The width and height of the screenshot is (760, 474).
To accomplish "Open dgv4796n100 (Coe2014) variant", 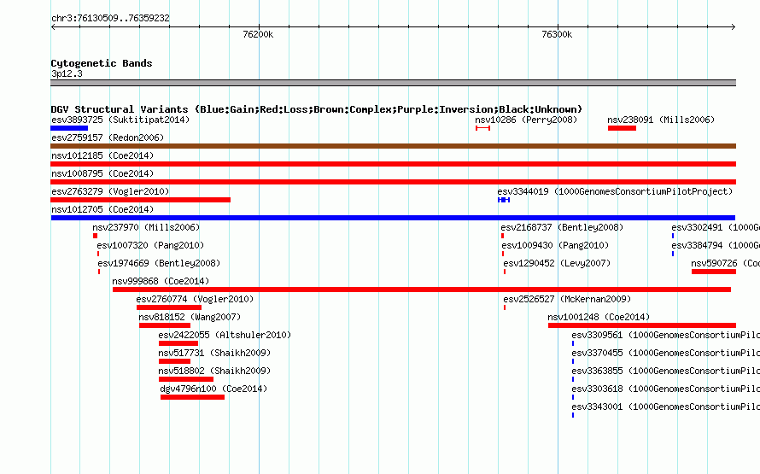I will point(213,389).
